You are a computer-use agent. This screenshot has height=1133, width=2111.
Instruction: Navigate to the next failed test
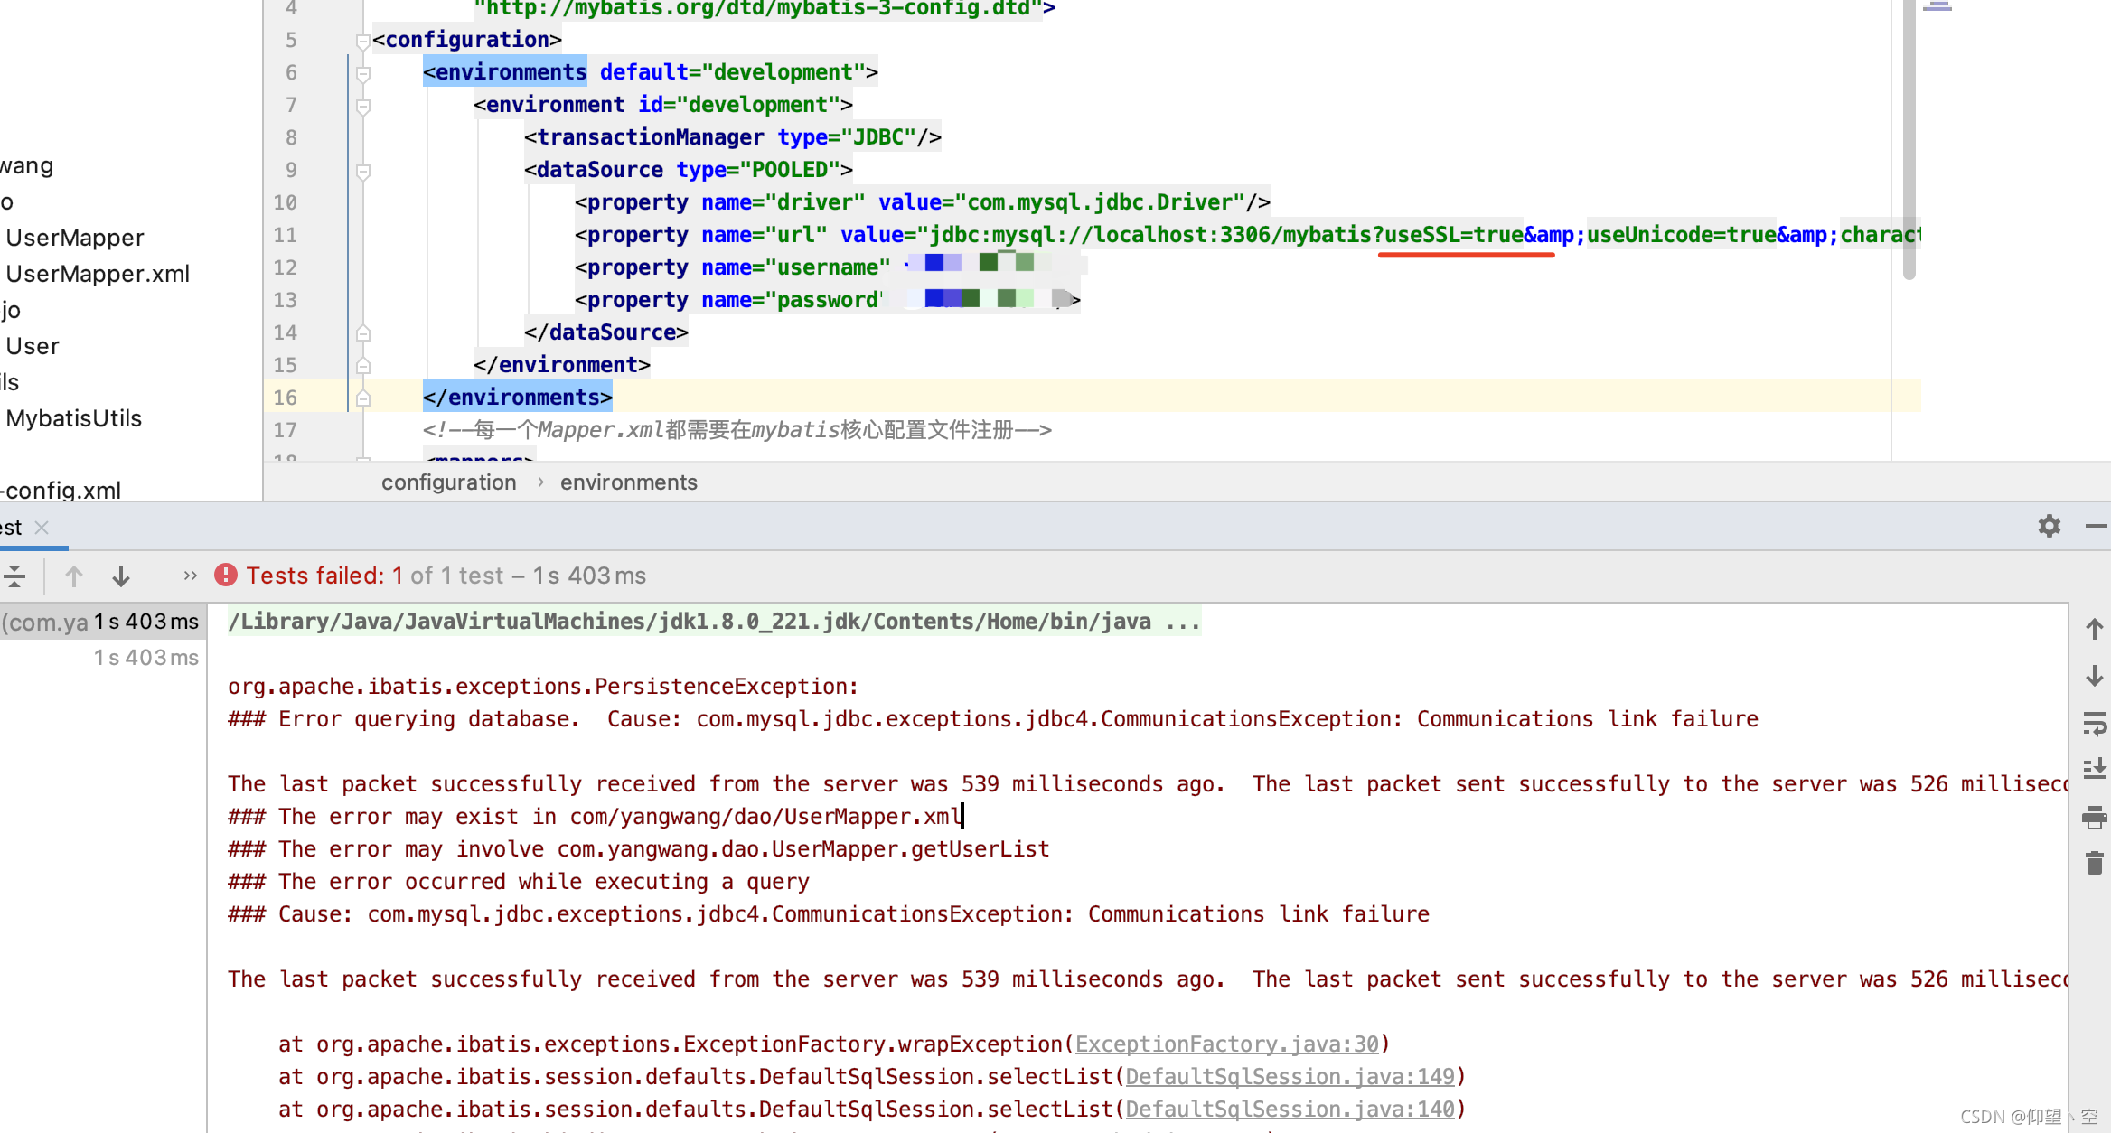tap(121, 576)
